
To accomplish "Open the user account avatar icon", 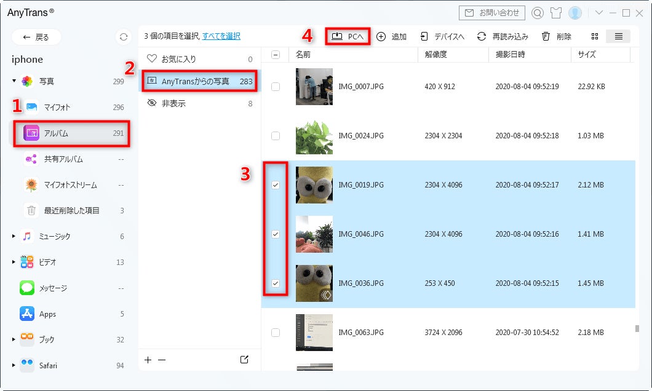I will [575, 14].
